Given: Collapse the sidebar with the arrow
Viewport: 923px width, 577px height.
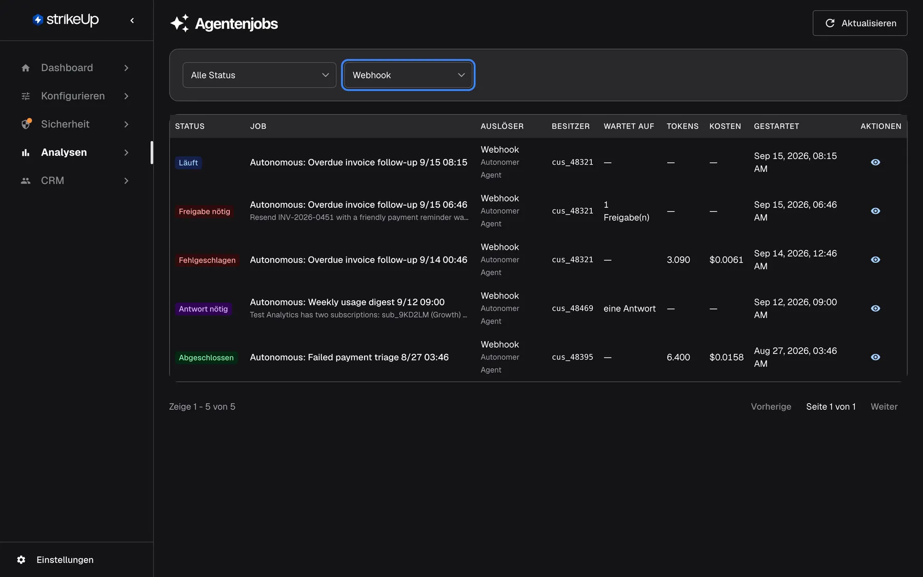Looking at the screenshot, I should coord(132,21).
